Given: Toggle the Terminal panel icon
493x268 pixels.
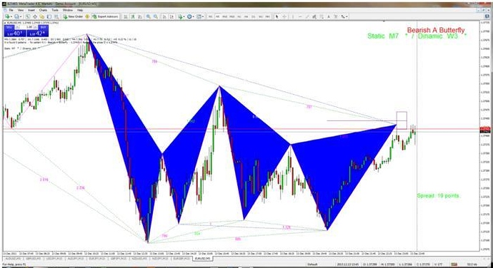Looking at the screenshot, I should coord(49,16).
